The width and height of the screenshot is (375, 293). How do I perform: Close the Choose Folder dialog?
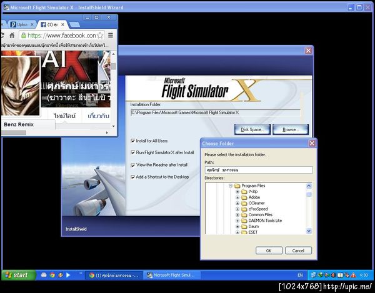click(x=312, y=144)
